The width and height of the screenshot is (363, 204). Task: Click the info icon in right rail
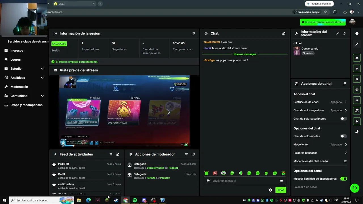tap(357, 33)
